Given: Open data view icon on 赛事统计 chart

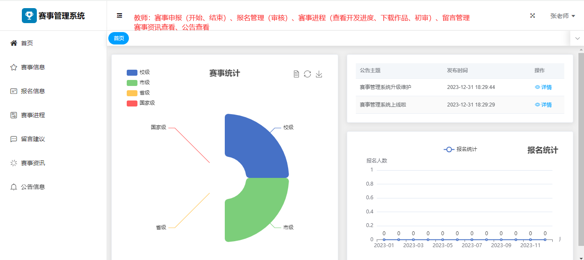Looking at the screenshot, I should 296,74.
